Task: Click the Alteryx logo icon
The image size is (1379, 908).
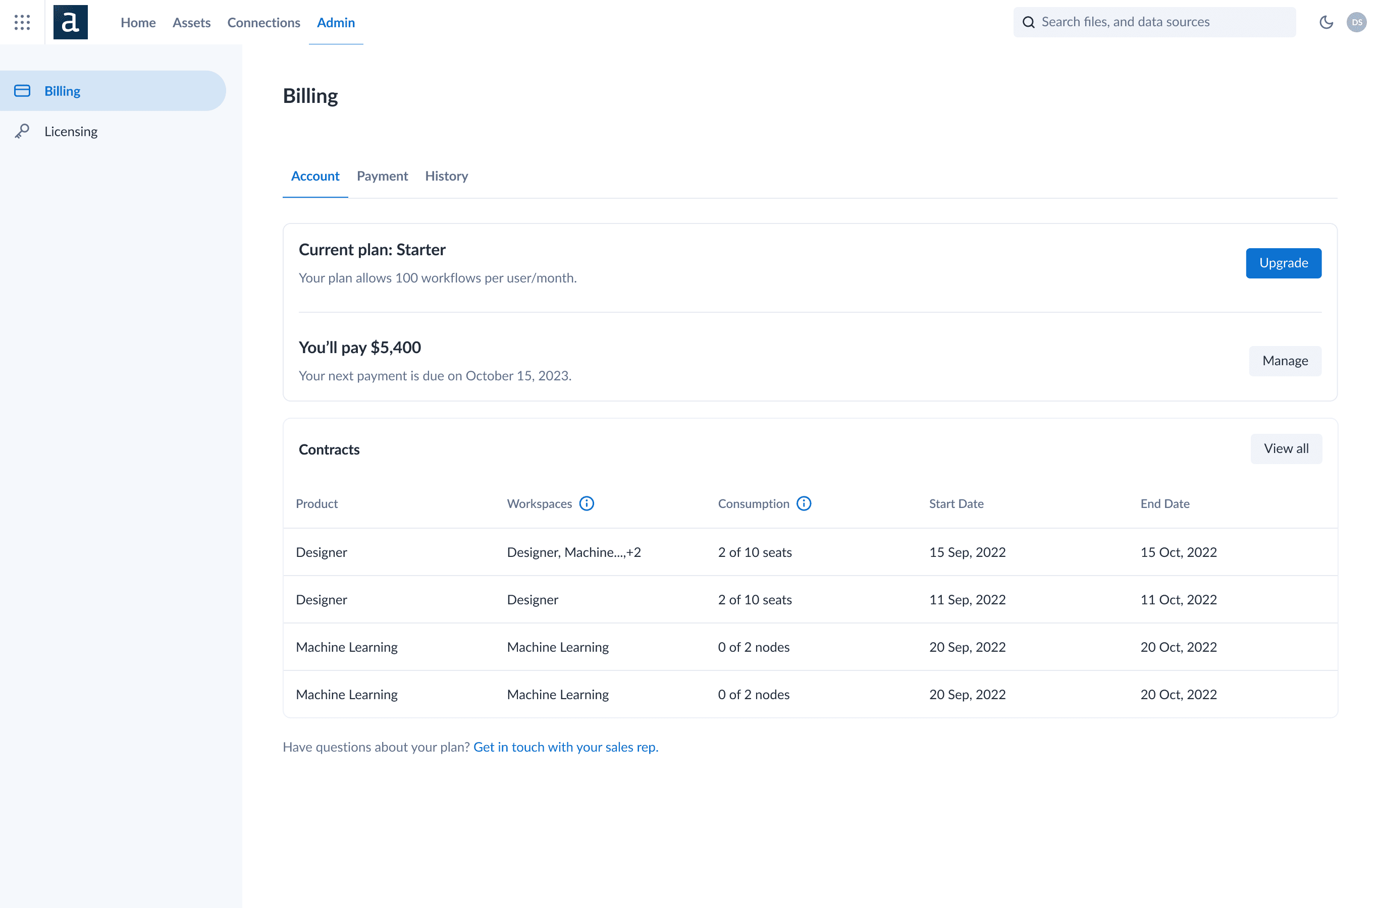Action: tap(70, 22)
